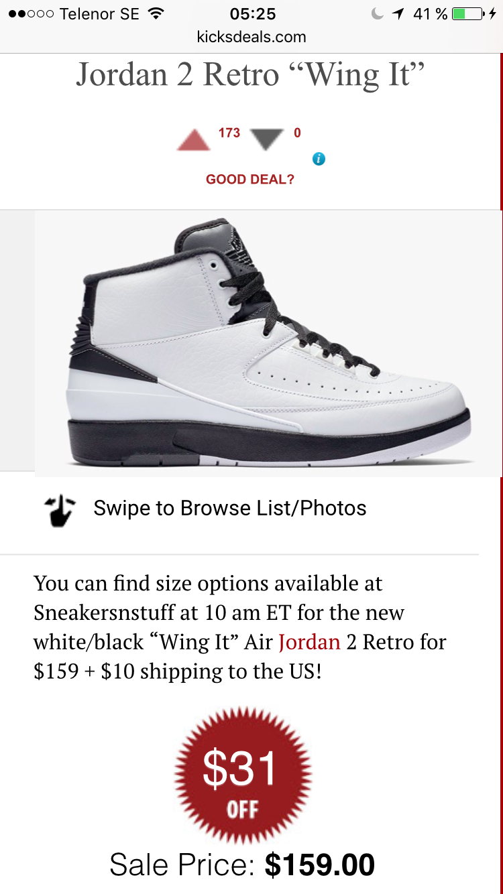Click the kicksdeals.com address bar
Viewport: 503px width, 894px height.
[x=251, y=38]
